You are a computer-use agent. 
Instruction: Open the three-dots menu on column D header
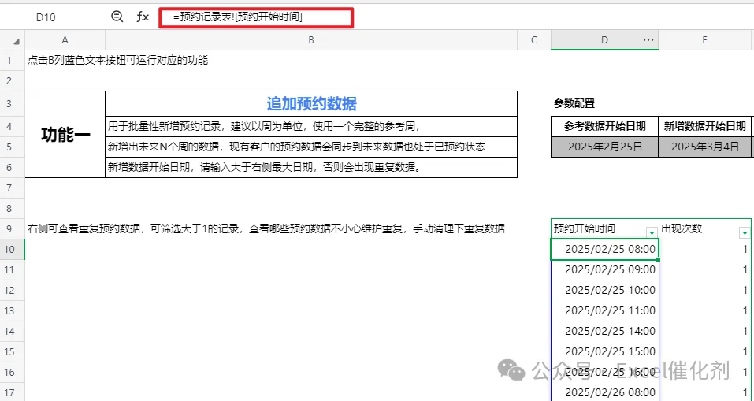pyautogui.click(x=648, y=40)
